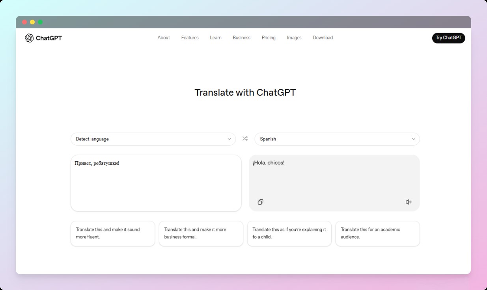Image resolution: width=487 pixels, height=290 pixels.
Task: Select the Learn menu item
Action: [x=215, y=37]
